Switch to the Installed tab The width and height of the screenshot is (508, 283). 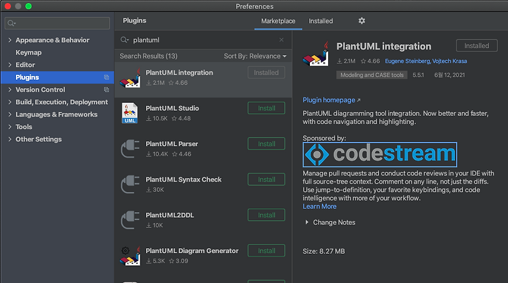(x=321, y=21)
